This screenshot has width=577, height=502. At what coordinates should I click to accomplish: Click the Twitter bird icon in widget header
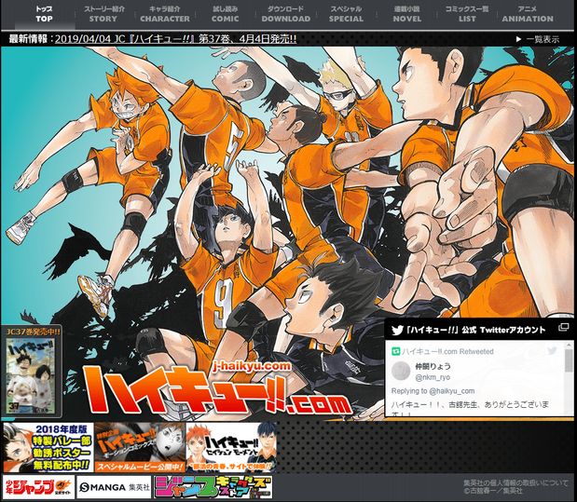coord(397,330)
